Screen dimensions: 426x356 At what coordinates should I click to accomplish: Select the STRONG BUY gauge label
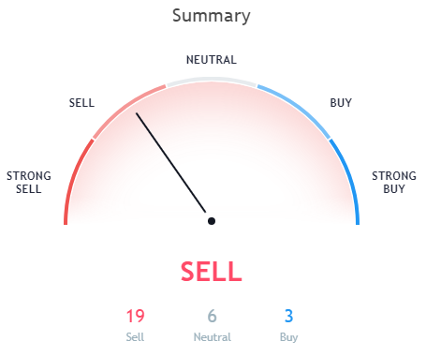click(394, 183)
